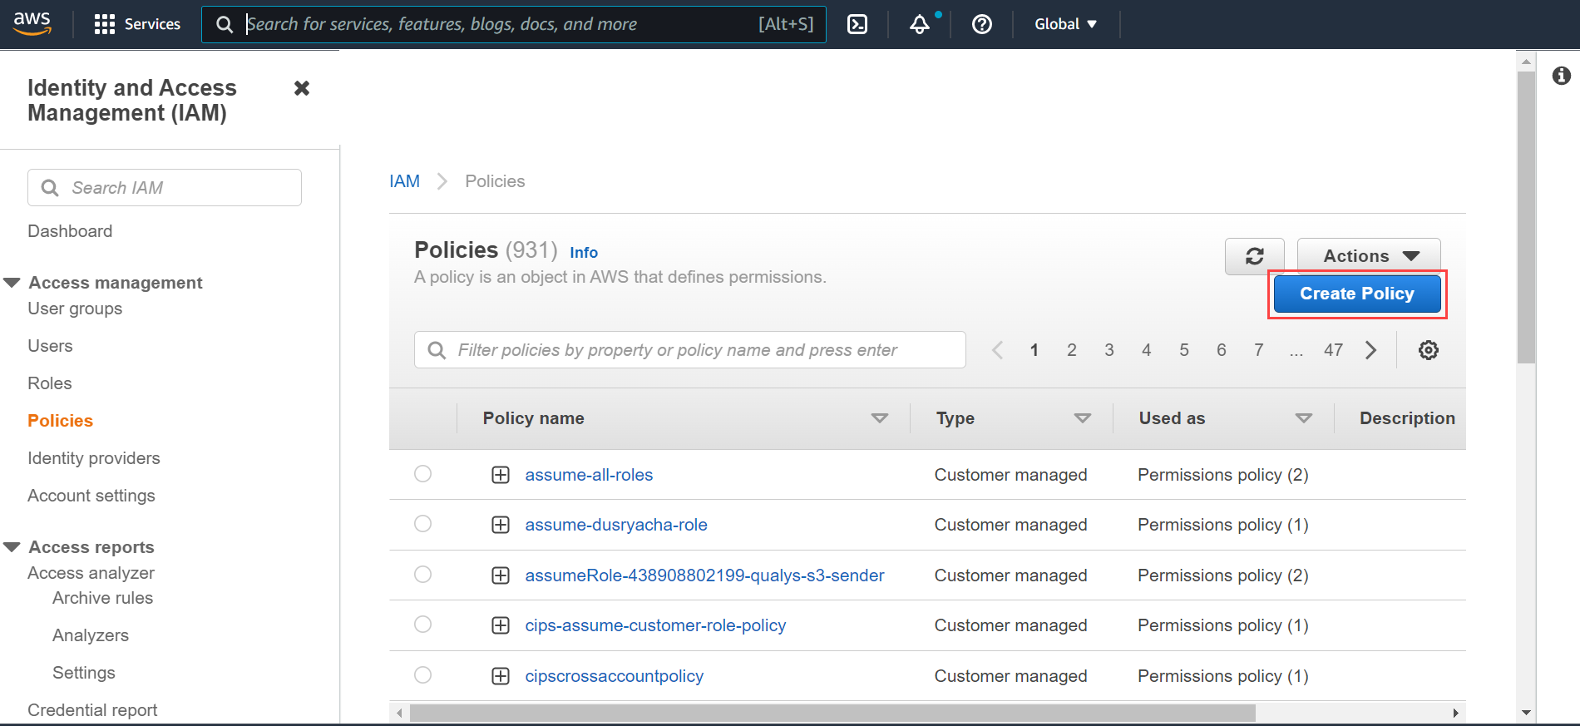Click the Create Policy button
The width and height of the screenshot is (1580, 726).
coord(1357,294)
